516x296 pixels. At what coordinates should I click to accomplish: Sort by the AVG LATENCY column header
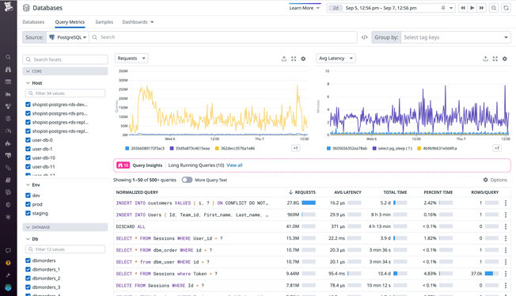[347, 192]
